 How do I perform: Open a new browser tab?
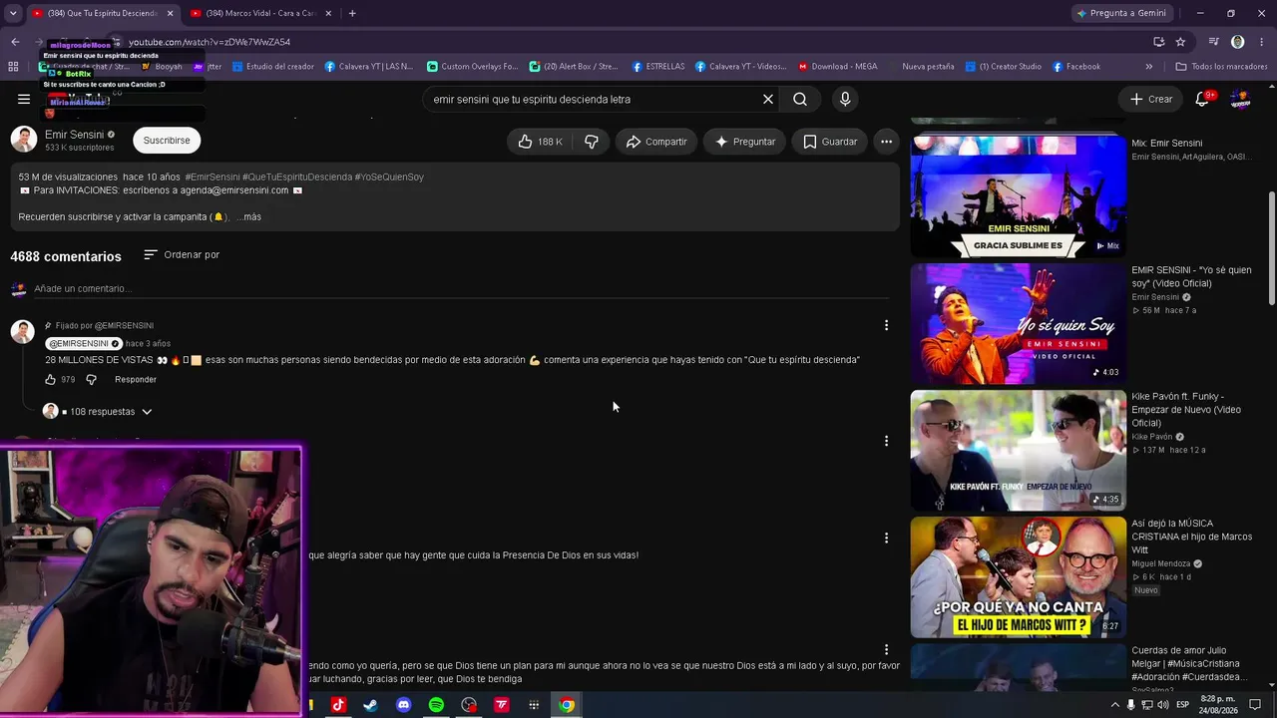coord(352,13)
